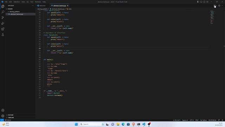The width and height of the screenshot is (225, 127).
Task: Open the View menu
Action: pos(23,2)
